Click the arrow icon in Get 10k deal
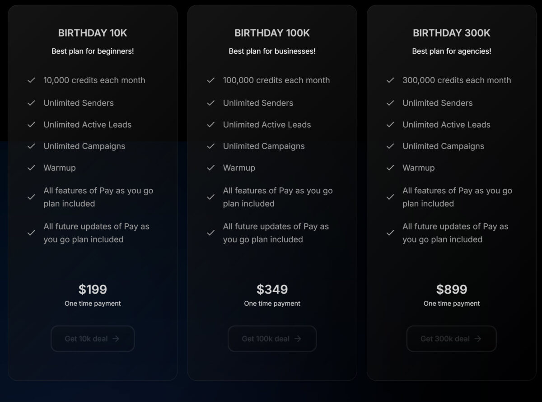 coord(116,339)
